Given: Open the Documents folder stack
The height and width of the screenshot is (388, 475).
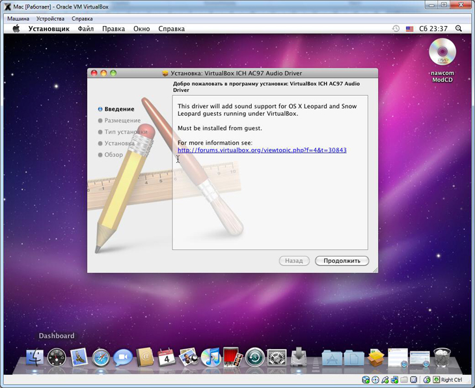Looking at the screenshot, I should 354,358.
